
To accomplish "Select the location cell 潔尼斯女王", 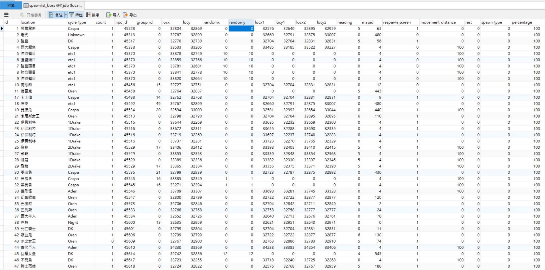I will (43, 116).
